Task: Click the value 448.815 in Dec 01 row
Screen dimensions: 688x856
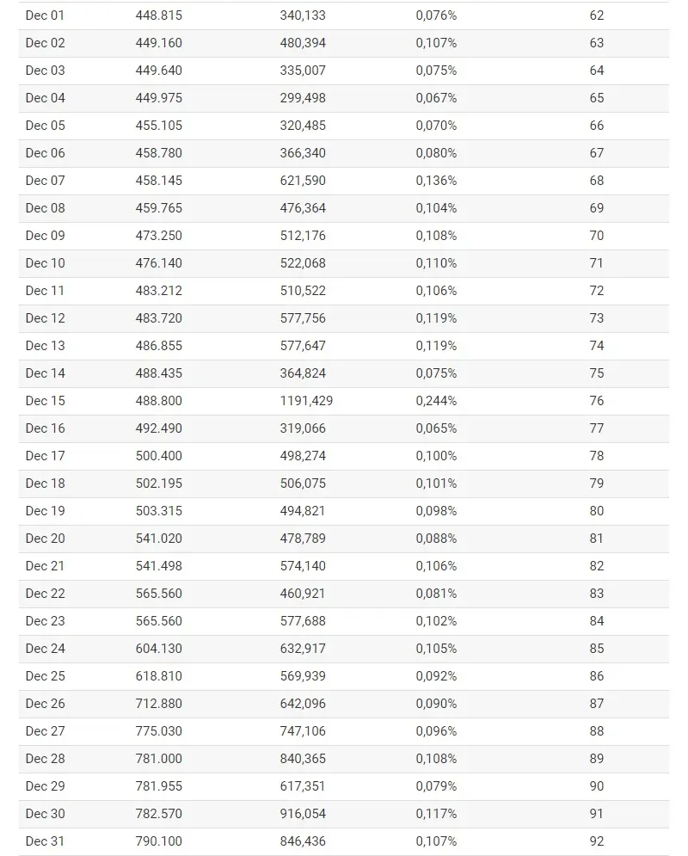Action: click(x=159, y=15)
